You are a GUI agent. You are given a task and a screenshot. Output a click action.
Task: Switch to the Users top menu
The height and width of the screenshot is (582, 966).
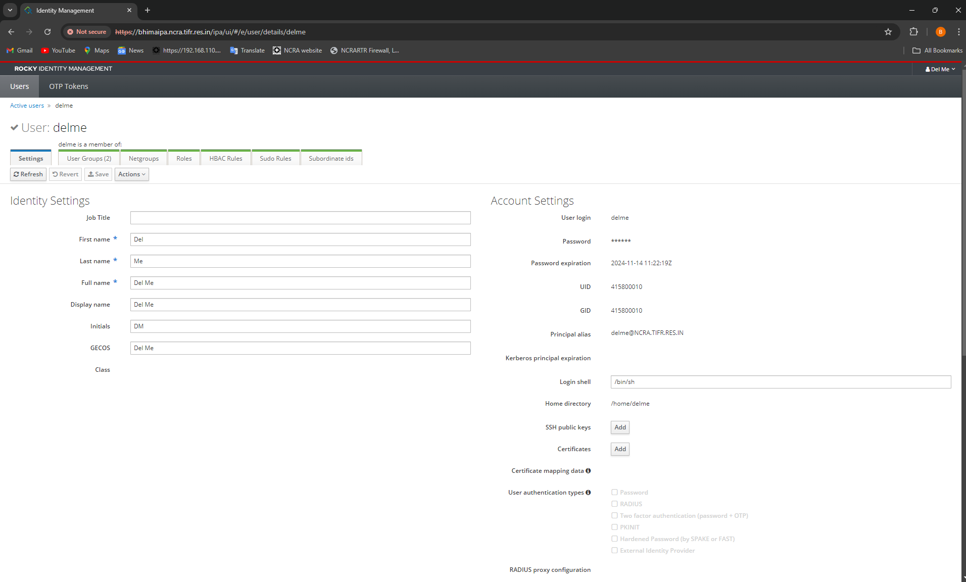(x=20, y=86)
